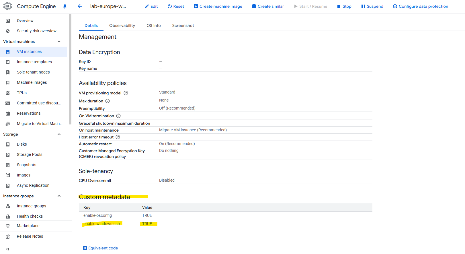
Task: Open help for VM provisioning model
Action: click(126, 93)
